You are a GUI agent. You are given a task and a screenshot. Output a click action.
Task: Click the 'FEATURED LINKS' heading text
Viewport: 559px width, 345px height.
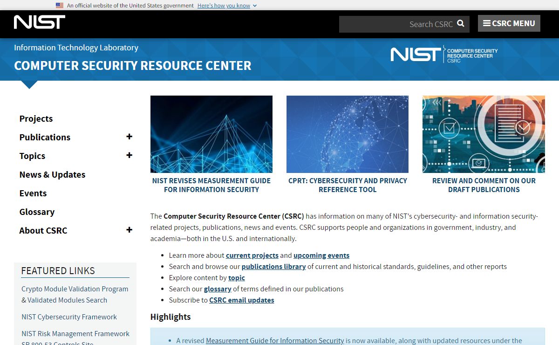point(58,271)
